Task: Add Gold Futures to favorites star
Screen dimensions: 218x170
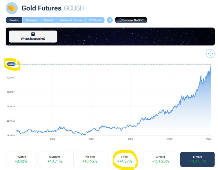Action: (110, 20)
